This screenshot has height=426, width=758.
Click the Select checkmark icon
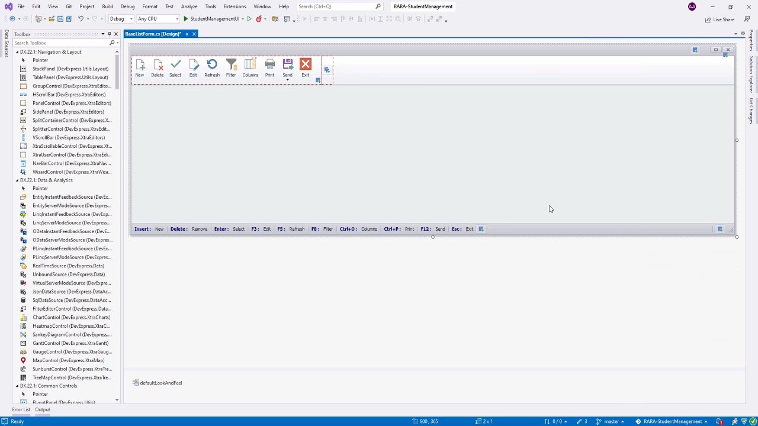(175, 64)
